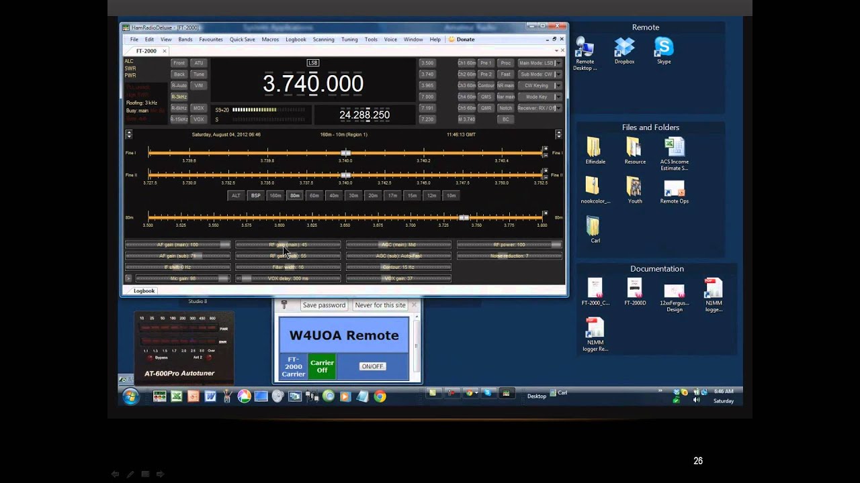Open the FT-2000_C PDF icon

pos(595,288)
